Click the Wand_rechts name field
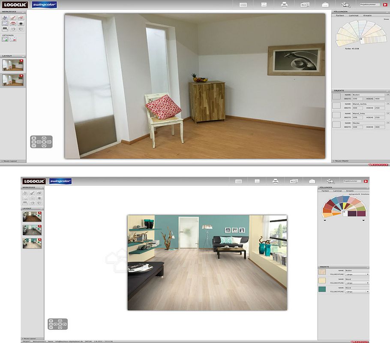Image resolution: width=390 pixels, height=343 pixels. point(368,104)
